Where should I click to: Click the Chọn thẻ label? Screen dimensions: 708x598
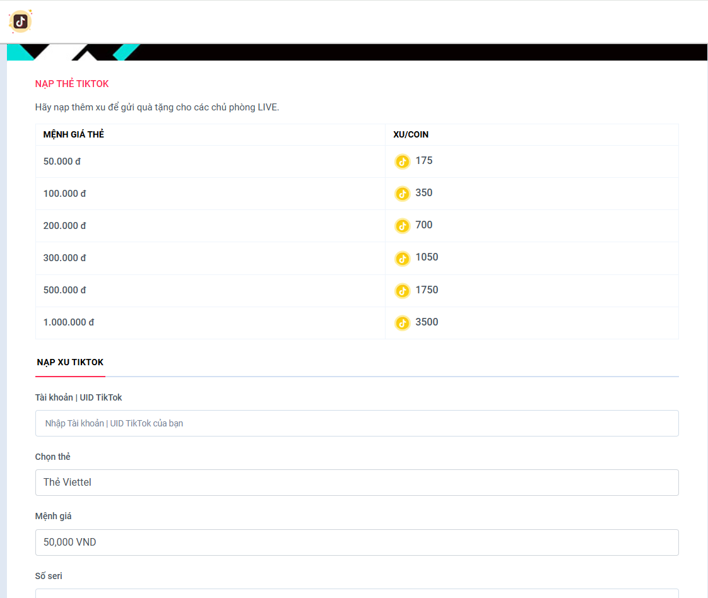pyautogui.click(x=53, y=457)
